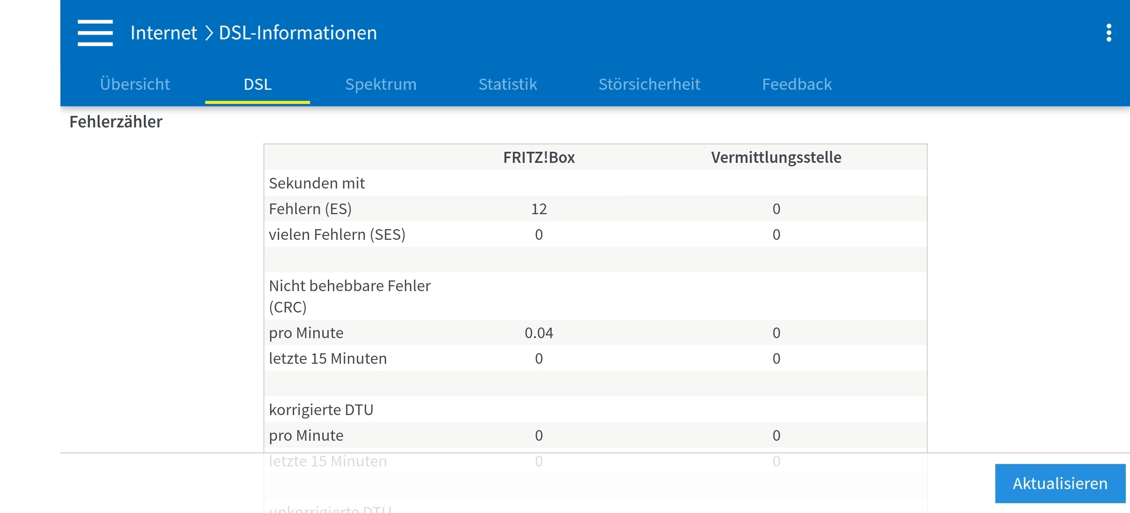The image size is (1130, 513).
Task: Show the Statistik tab
Action: (x=508, y=84)
